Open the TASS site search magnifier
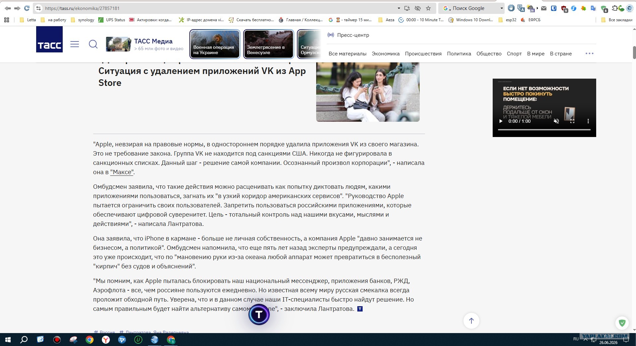636x346 pixels. click(93, 44)
